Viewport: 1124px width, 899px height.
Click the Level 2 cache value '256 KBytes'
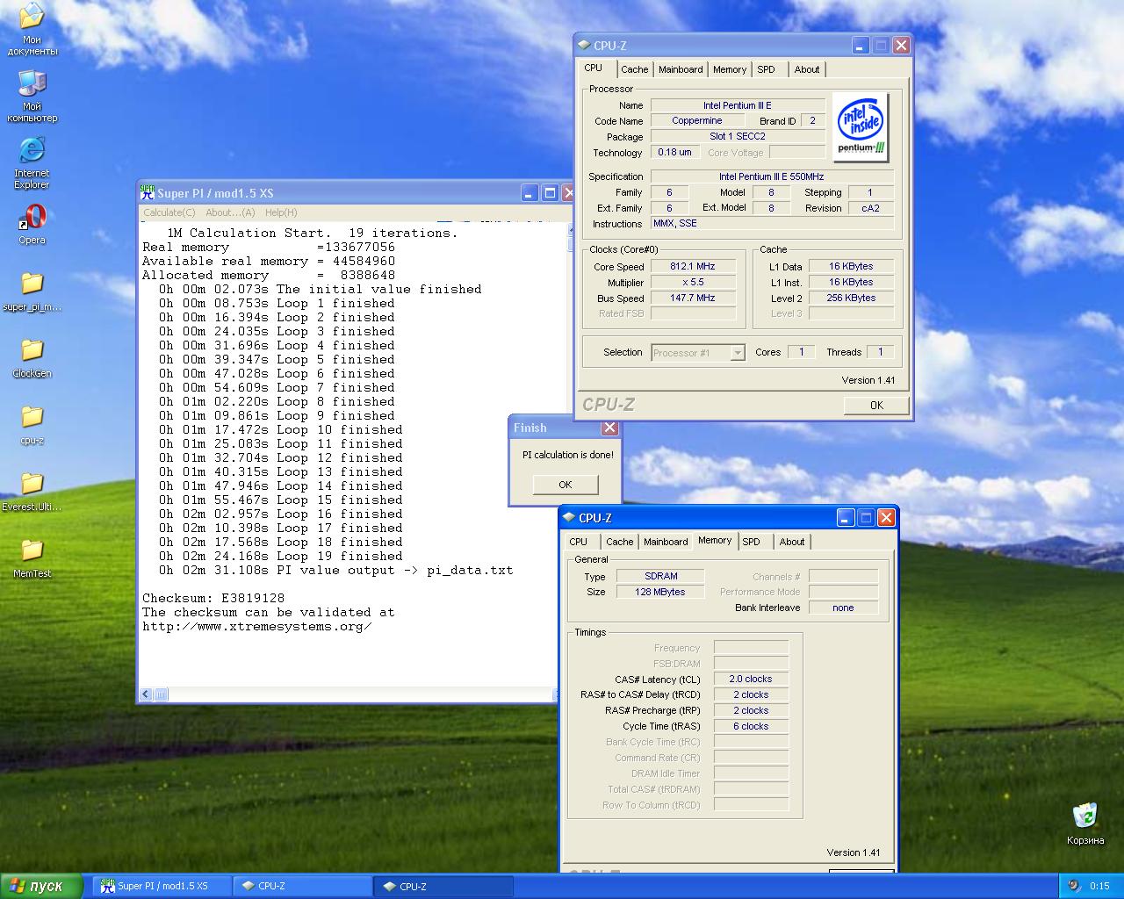(851, 298)
